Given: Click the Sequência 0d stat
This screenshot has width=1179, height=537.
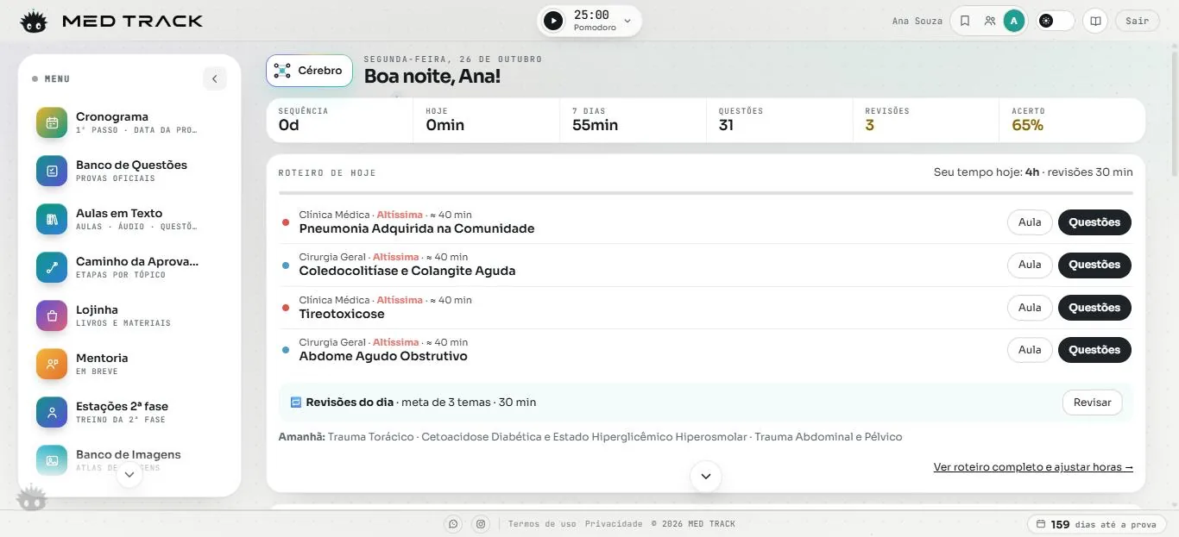Looking at the screenshot, I should click(x=340, y=120).
